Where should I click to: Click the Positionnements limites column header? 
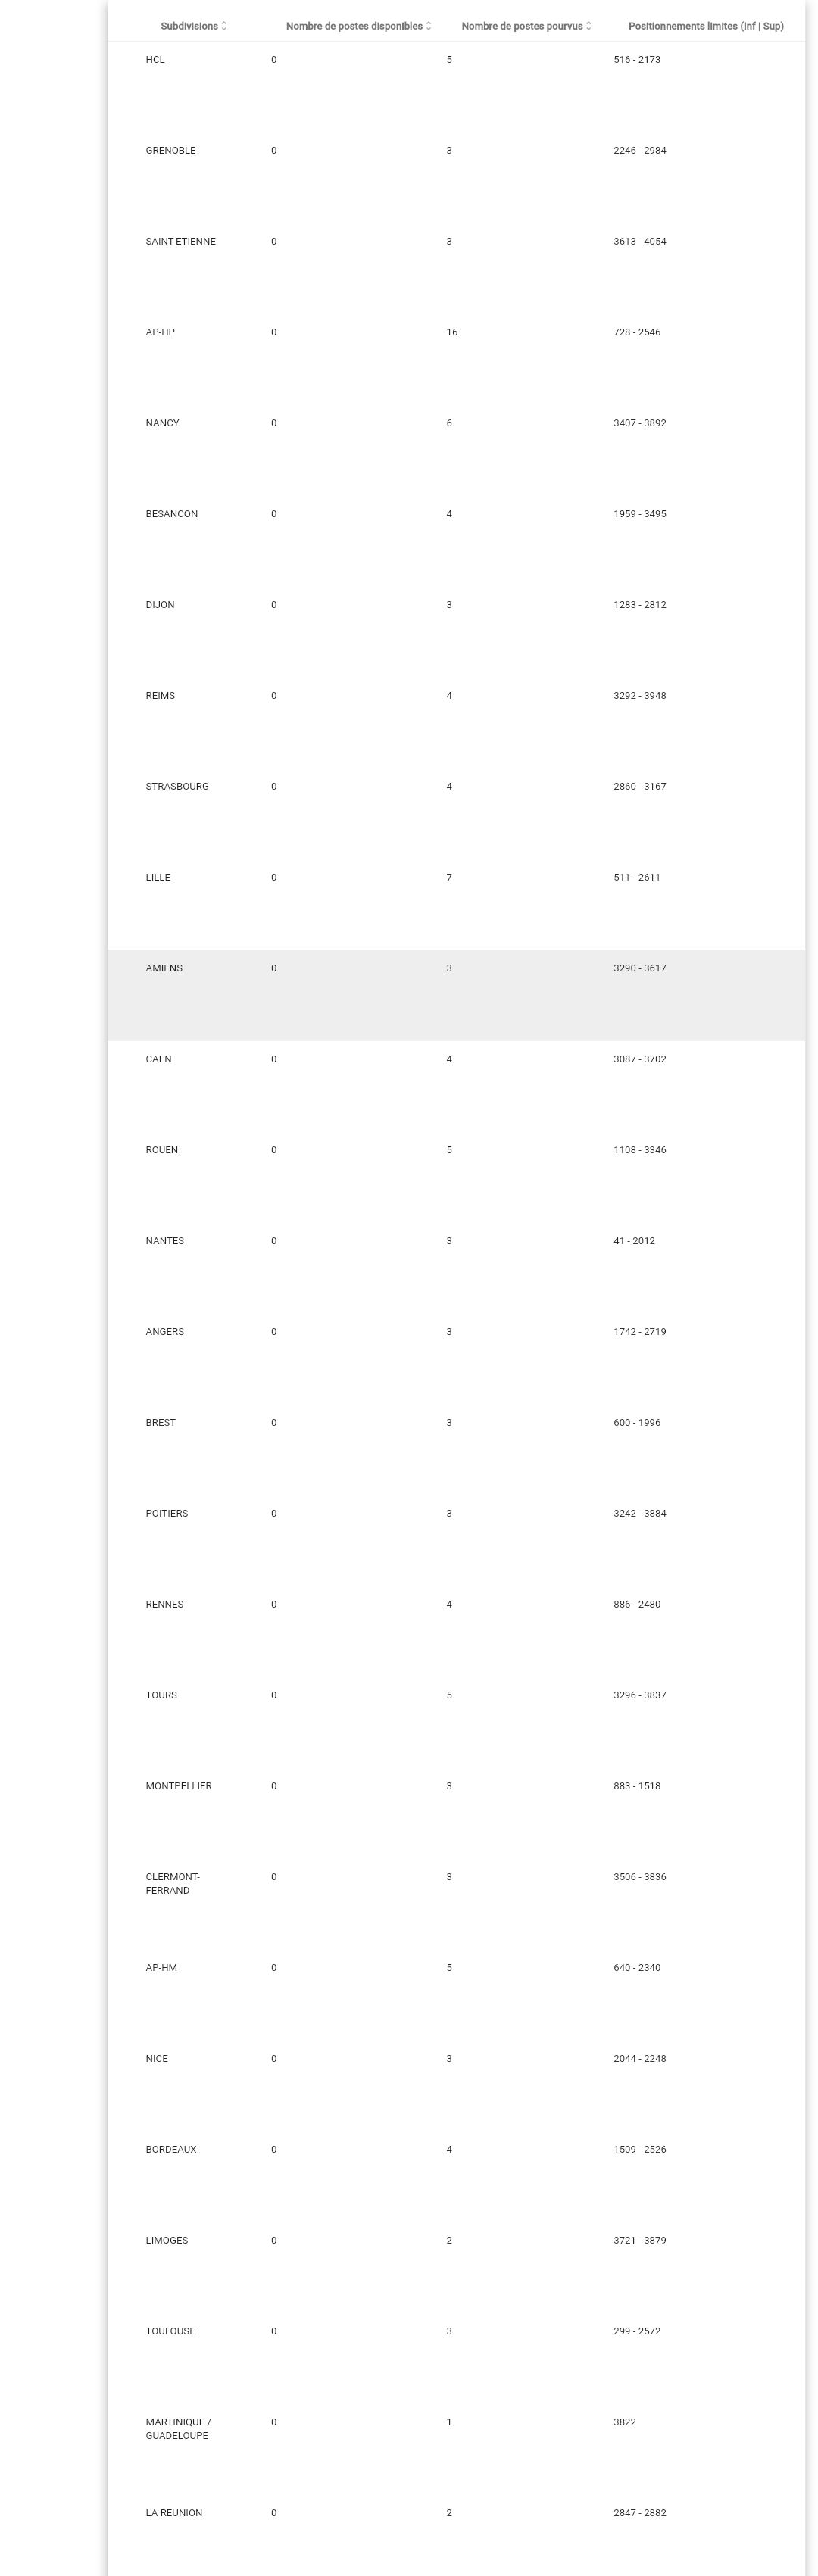(705, 26)
